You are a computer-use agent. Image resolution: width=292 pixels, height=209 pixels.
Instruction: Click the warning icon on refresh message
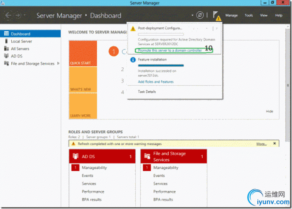click(x=73, y=144)
